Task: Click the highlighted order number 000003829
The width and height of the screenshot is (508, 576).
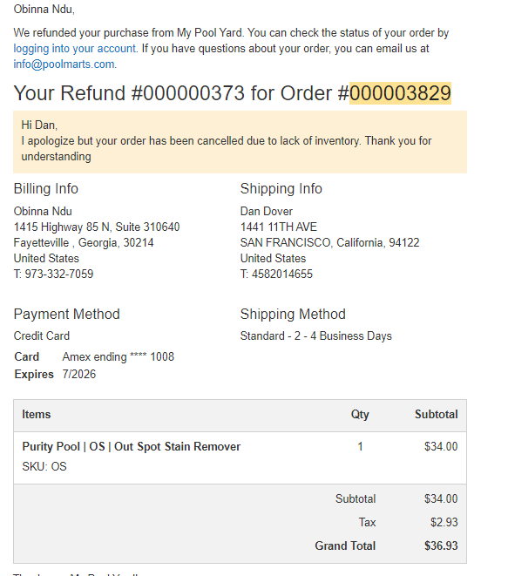Action: [400, 93]
